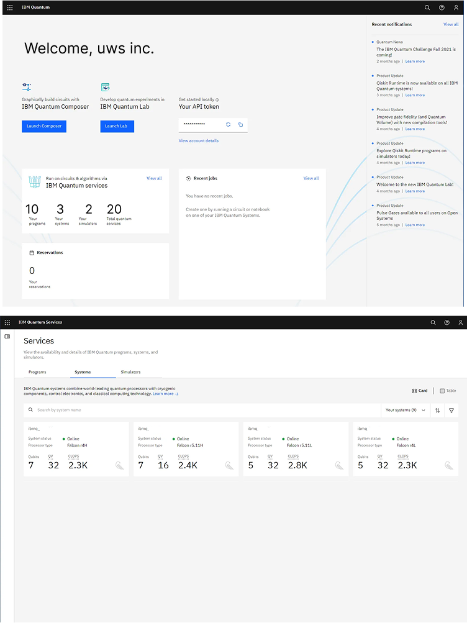Open help icon in IBM Quantum header
467x623 pixels.
click(442, 7)
